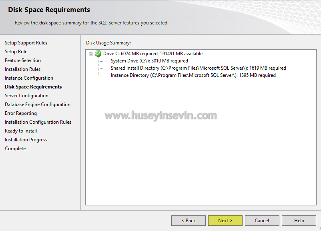Image resolution: width=321 pixels, height=231 pixels.
Task: Open the Instance Configuration step
Action: coord(29,78)
